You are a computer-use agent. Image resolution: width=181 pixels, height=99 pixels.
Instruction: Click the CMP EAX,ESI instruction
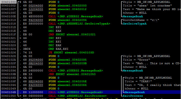(x=58, y=49)
